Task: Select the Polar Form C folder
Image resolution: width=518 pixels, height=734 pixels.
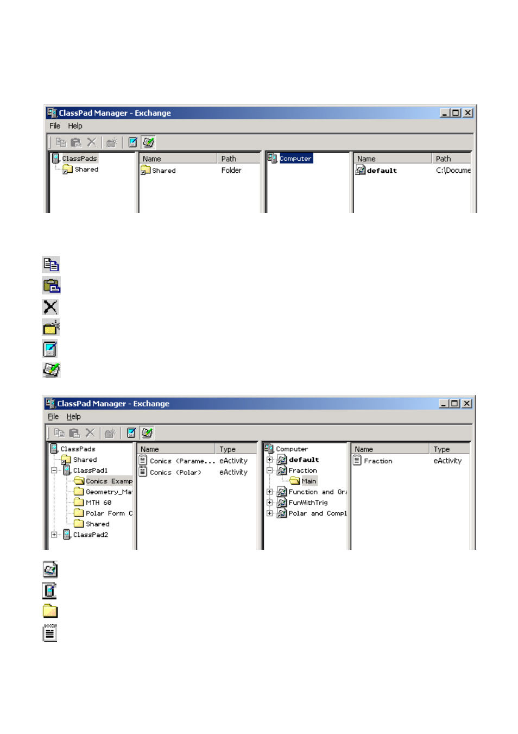Action: coord(109,513)
